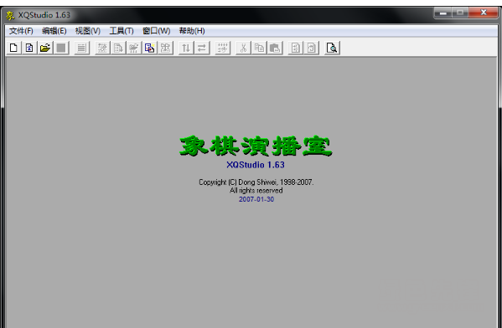Click the new blank file icon
Viewport: 502px width, 328px height.
pyautogui.click(x=13, y=48)
